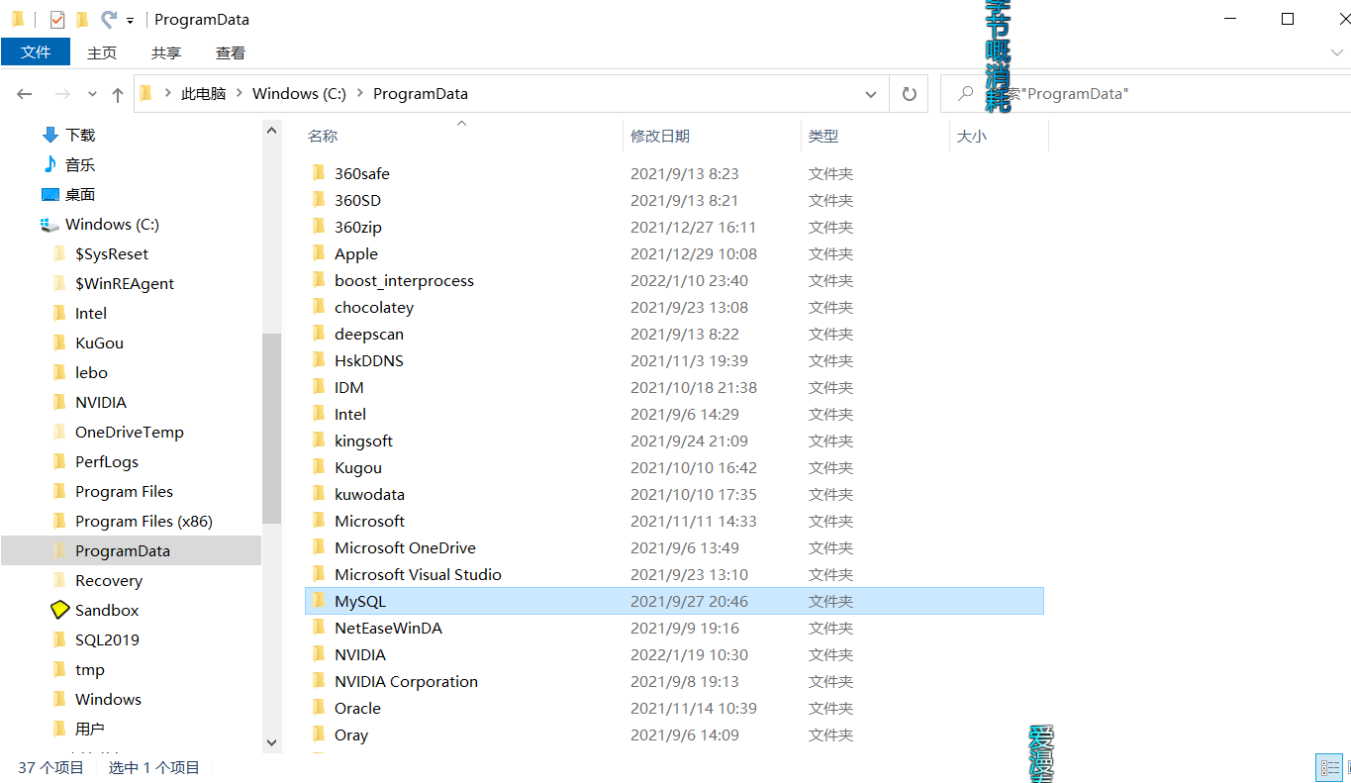Switch to the 主页 ribbon tab
This screenshot has height=783, width=1351.
click(102, 52)
